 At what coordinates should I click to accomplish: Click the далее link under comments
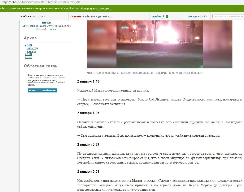53,29
